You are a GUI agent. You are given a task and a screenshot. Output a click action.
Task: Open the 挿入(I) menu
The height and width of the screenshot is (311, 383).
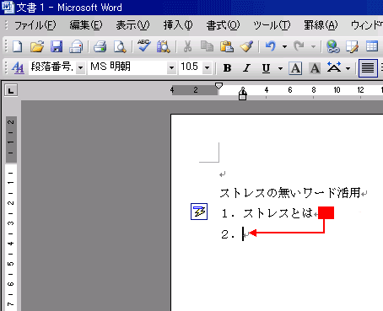click(x=178, y=25)
